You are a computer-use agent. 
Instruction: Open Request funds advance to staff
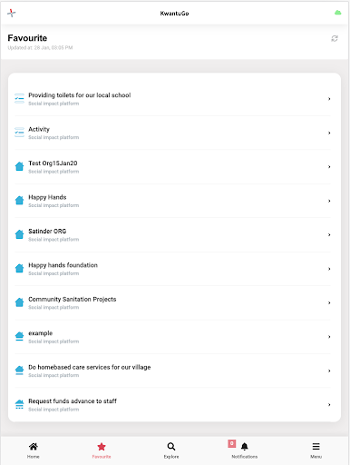pyautogui.click(x=172, y=405)
